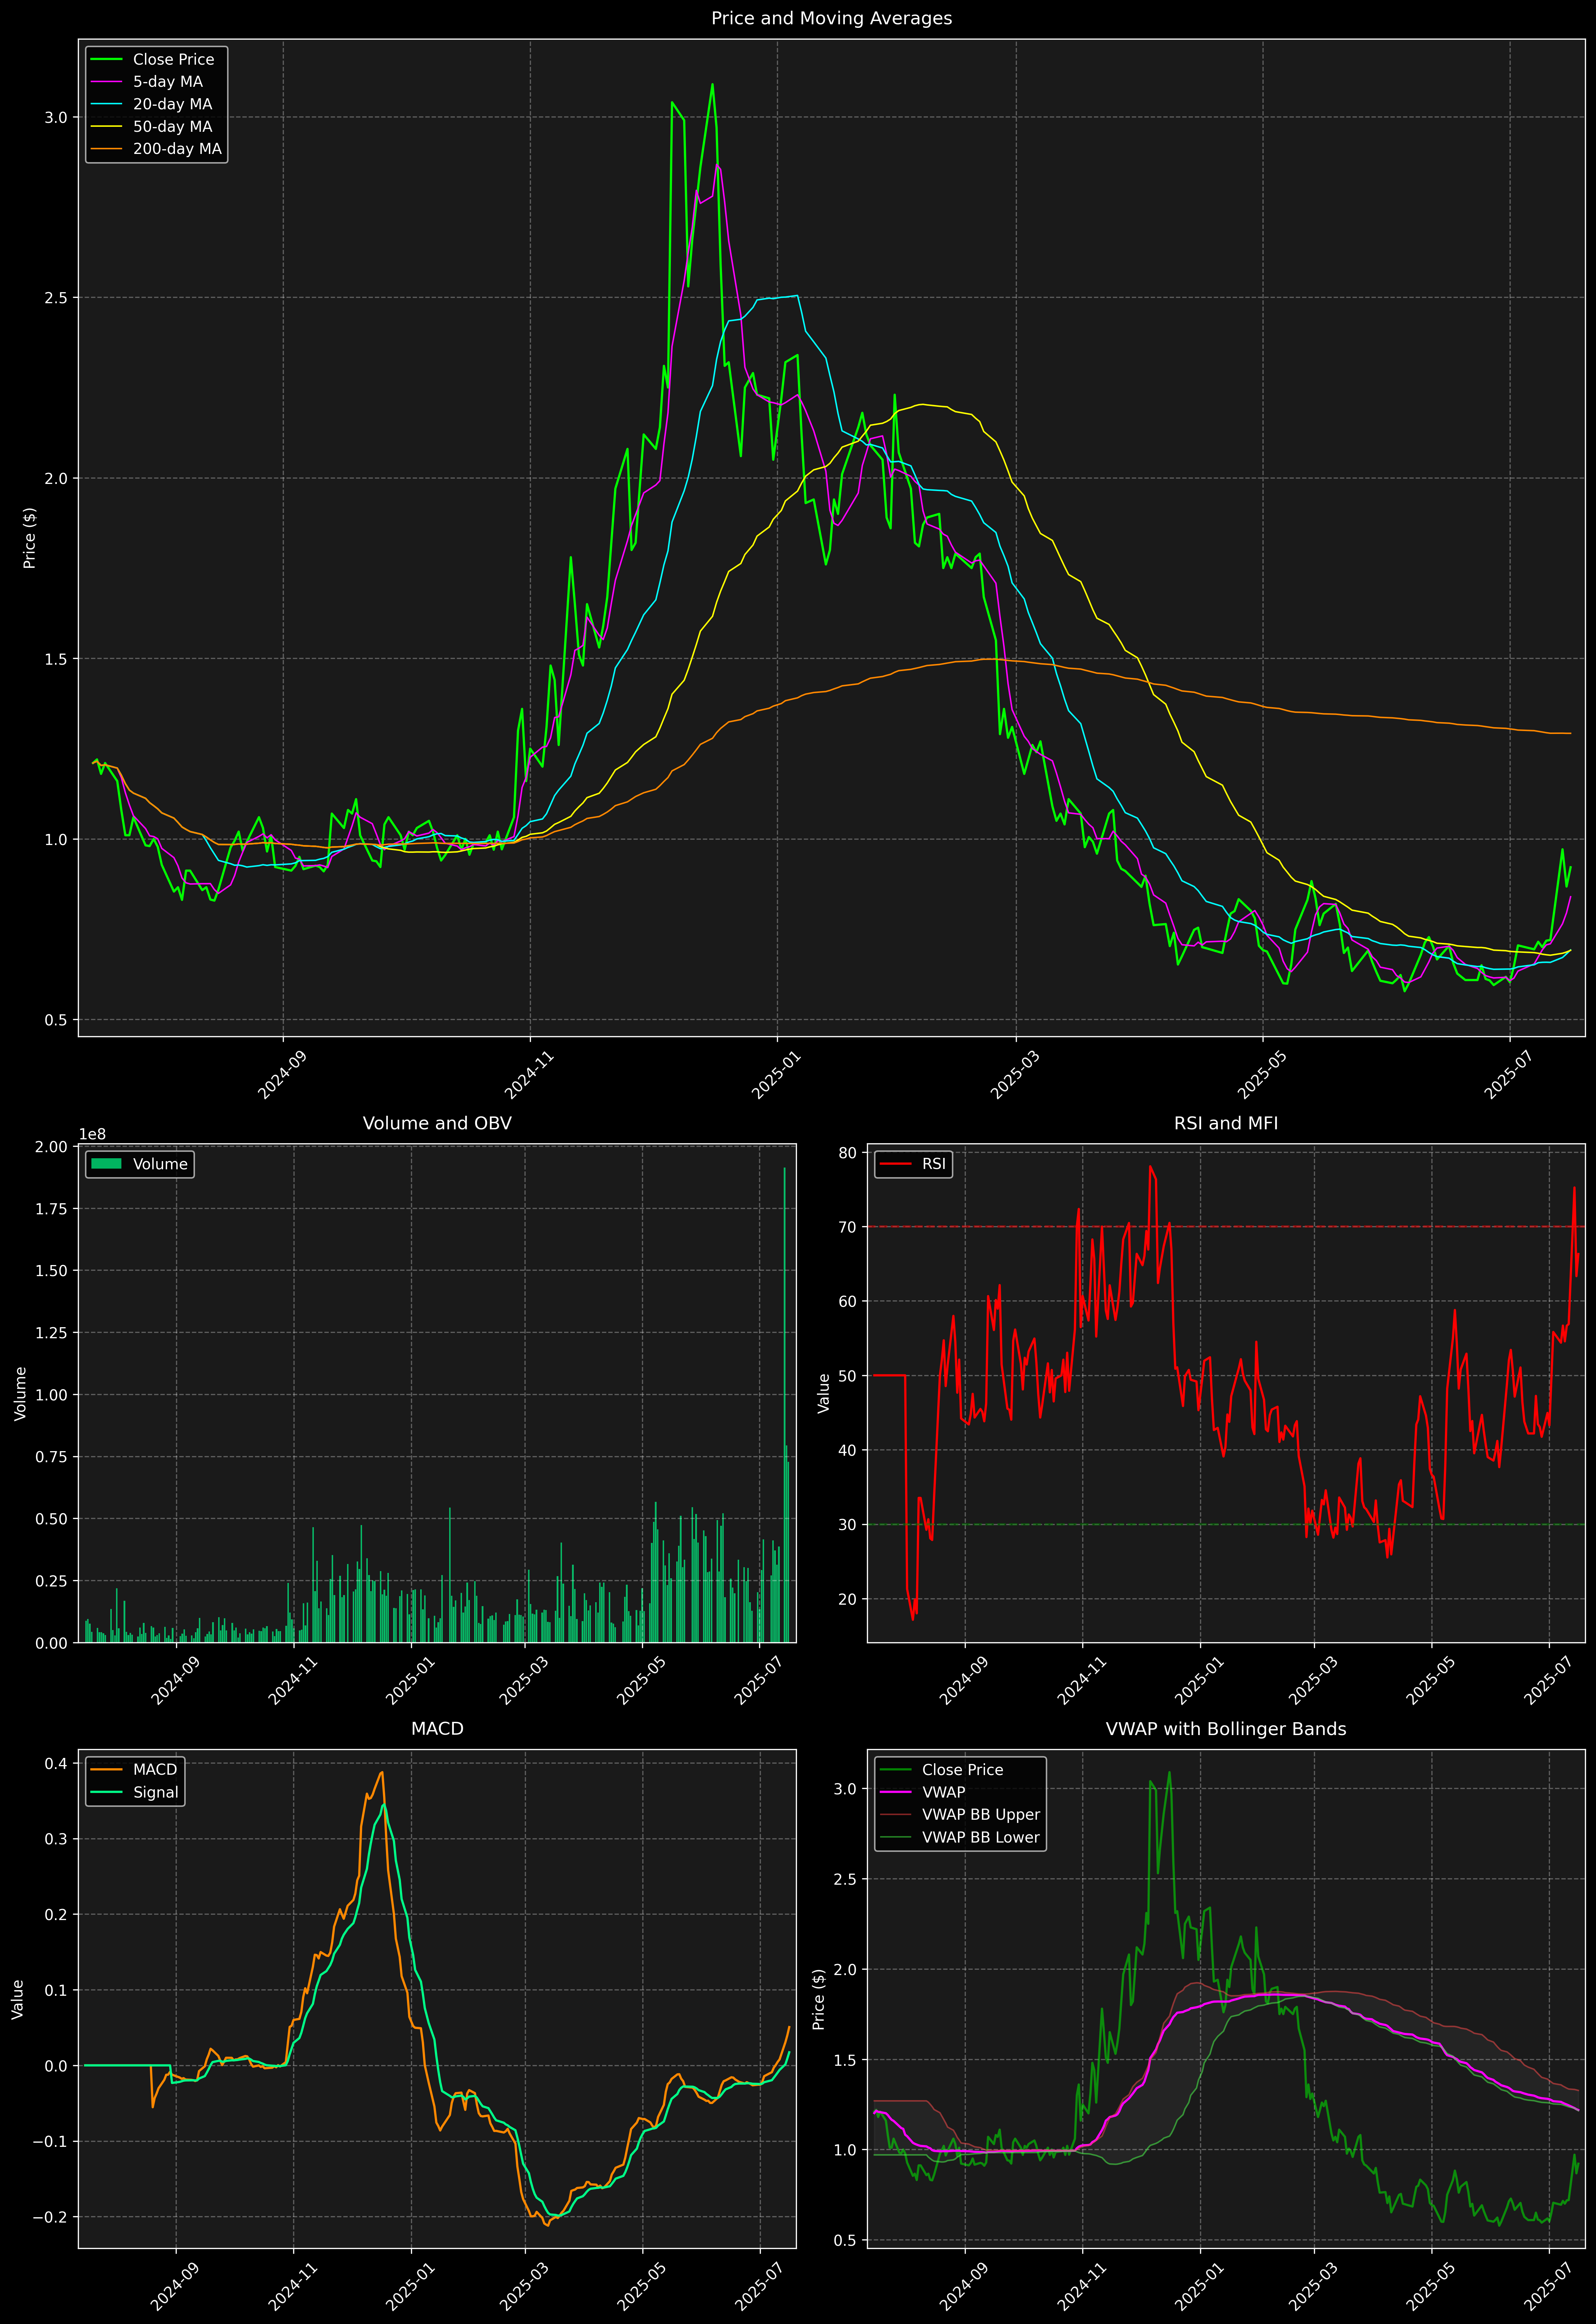Click the "Volume" y-axis label
The width and height of the screenshot is (1596, 2324).
click(20, 1394)
